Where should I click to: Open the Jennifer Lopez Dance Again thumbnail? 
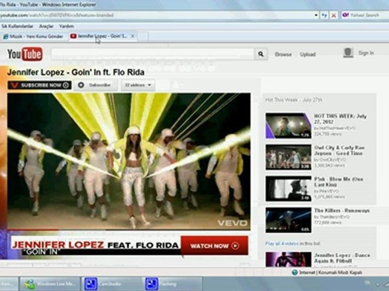(288, 259)
